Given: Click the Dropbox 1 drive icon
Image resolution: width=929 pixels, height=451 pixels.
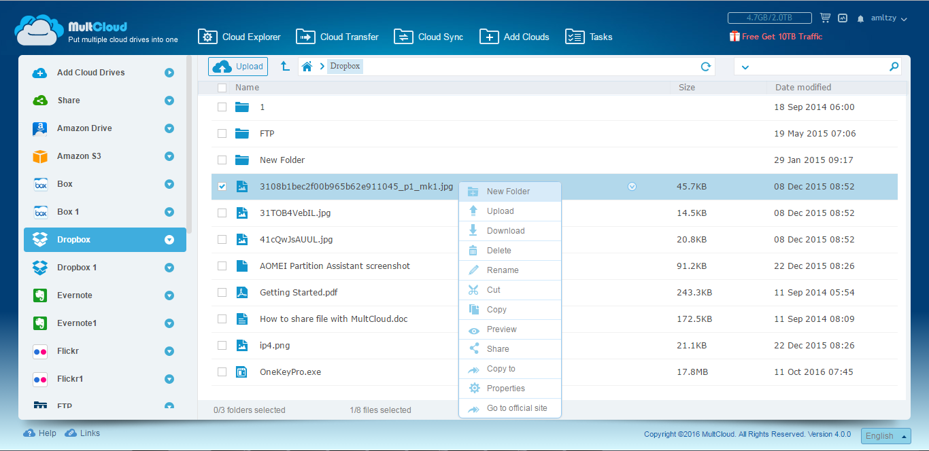Looking at the screenshot, I should click(x=40, y=268).
